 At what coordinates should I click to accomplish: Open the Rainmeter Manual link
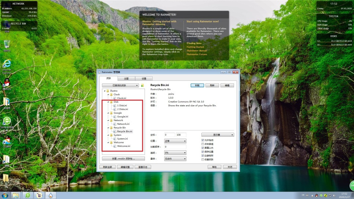pos(197,51)
